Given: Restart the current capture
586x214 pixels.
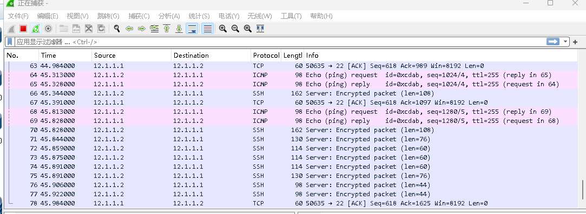Looking at the screenshot, I should pos(36,29).
